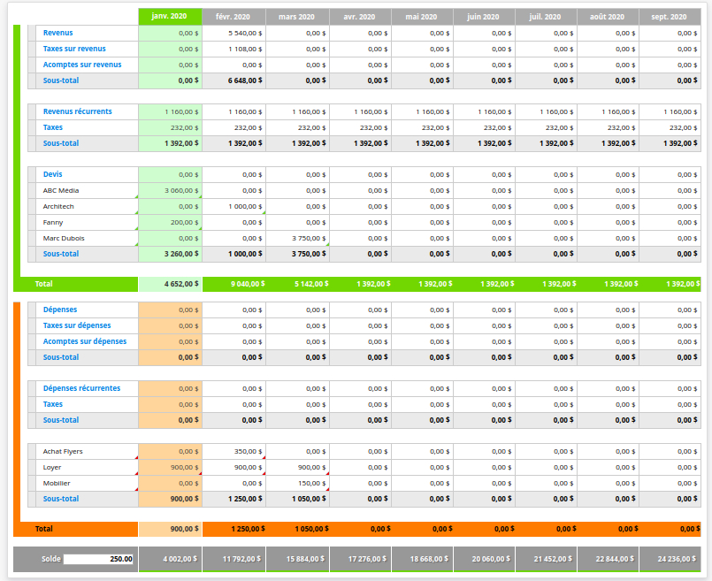Click the gray handle beside the Devis row
The width and height of the screenshot is (712, 581).
pyautogui.click(x=32, y=174)
